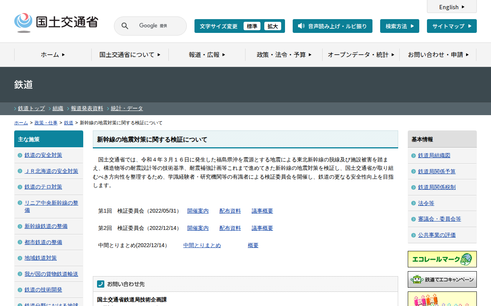
Task: Expand the 報道・広報 menu
Action: (207, 55)
